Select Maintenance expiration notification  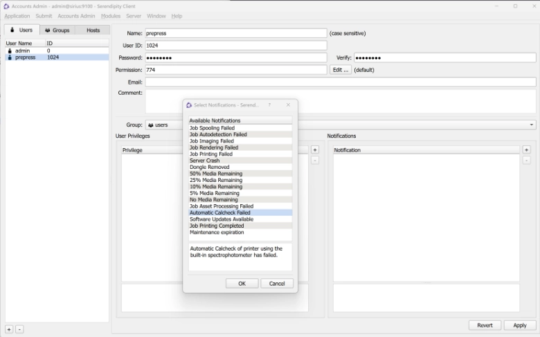click(240, 233)
